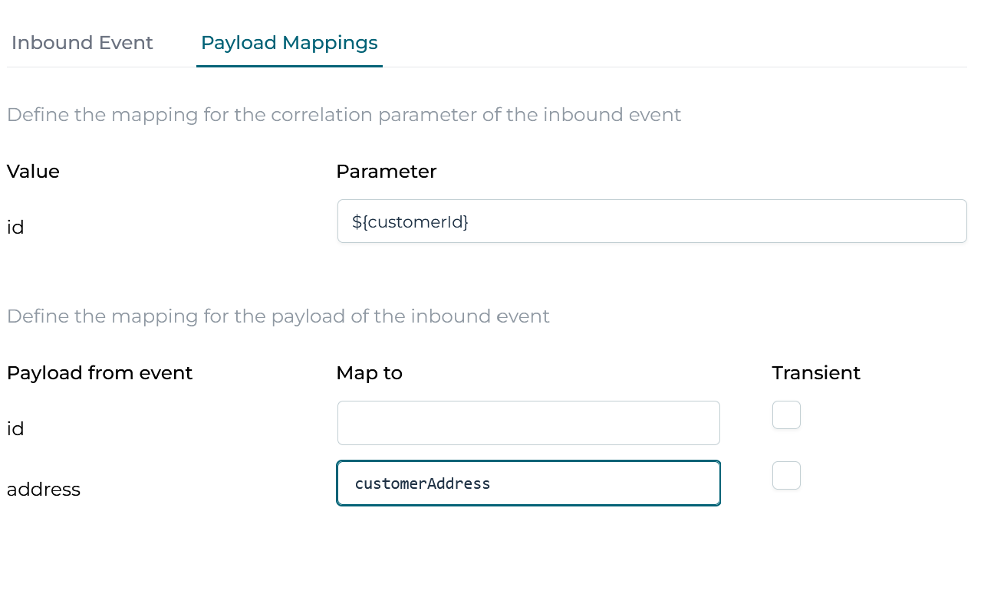Screen dimensions: 994x603
Task: Select the Payload Mappings tab
Action: point(289,43)
